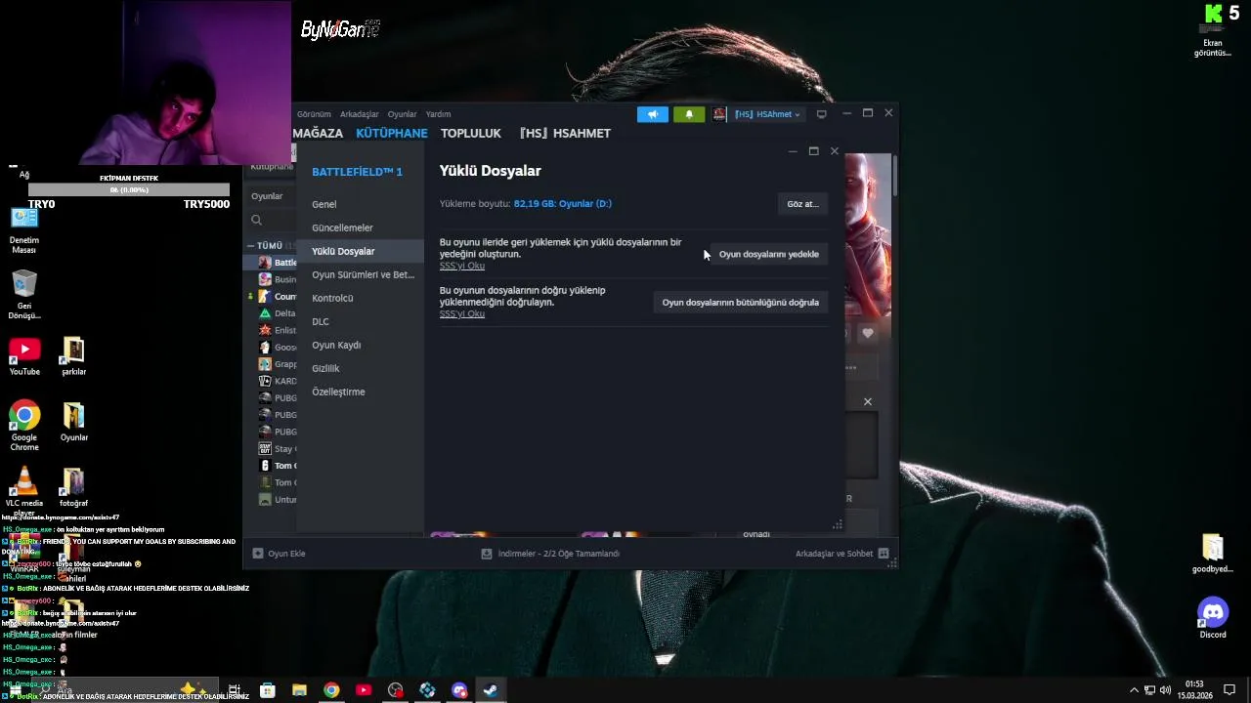Click Oyun Ekle plus icon

(x=258, y=554)
